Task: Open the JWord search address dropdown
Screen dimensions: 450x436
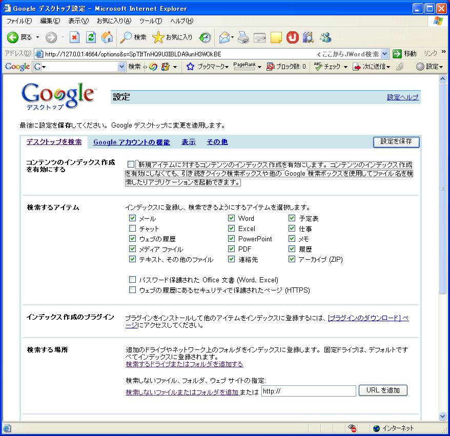Action: click(385, 54)
